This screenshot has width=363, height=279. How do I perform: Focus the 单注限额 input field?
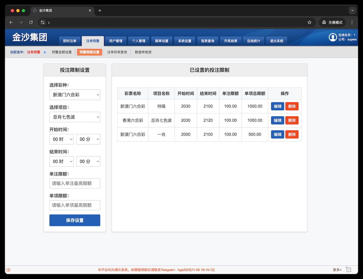click(75, 183)
